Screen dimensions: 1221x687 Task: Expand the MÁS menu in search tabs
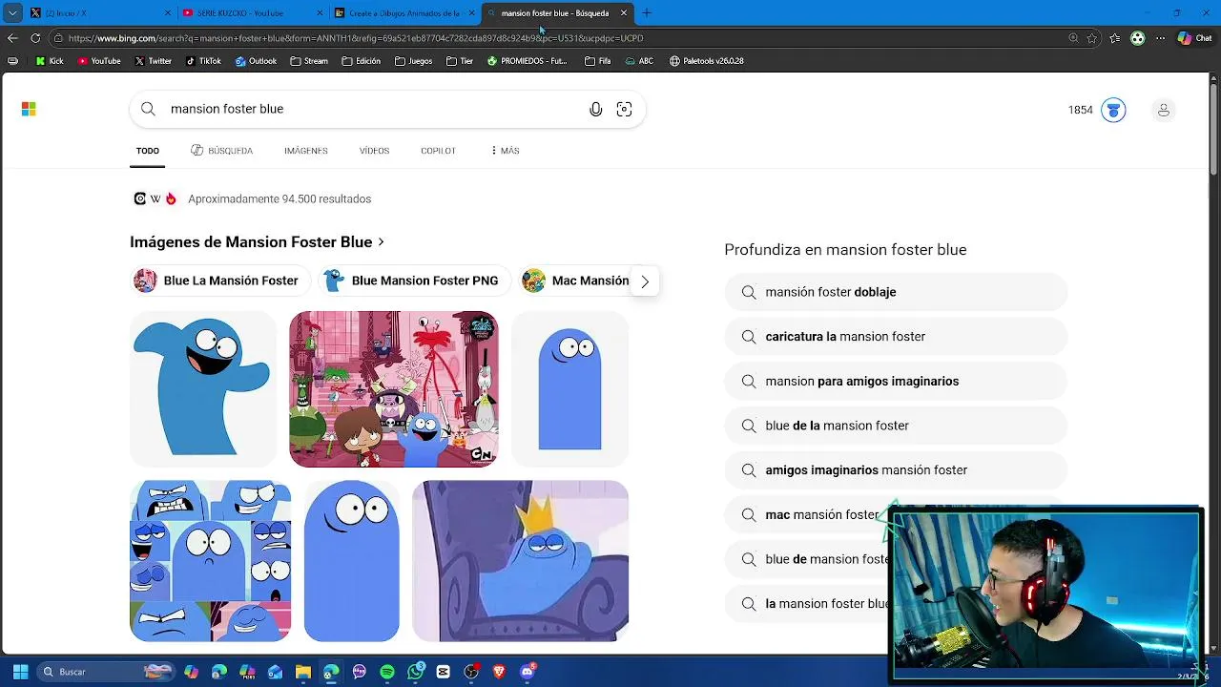[x=505, y=151]
